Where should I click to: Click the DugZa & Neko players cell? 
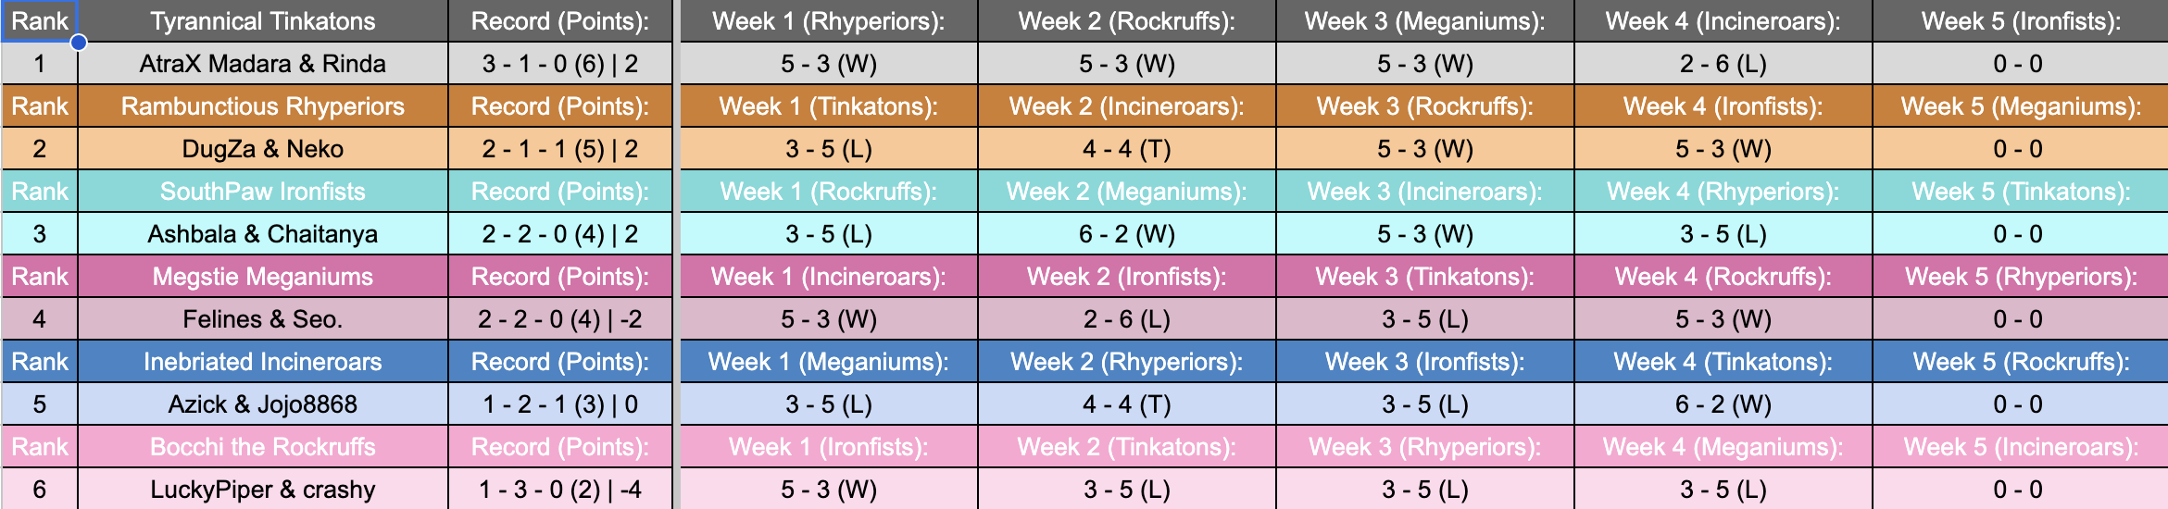[x=263, y=149]
